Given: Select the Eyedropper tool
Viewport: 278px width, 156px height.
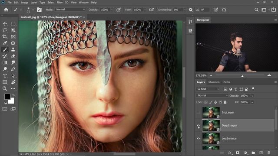Looking at the screenshot, I should coord(5,43).
